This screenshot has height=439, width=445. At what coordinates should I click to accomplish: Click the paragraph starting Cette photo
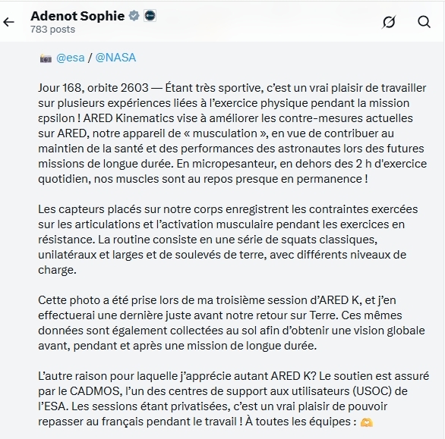pos(232,323)
